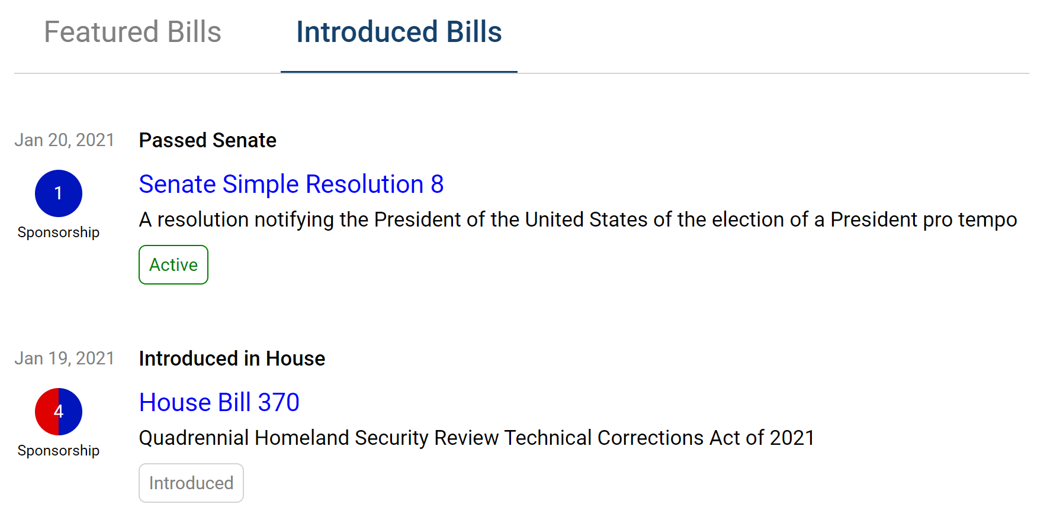Select the Jan 20, 2021 date
1044x517 pixels.
(65, 140)
